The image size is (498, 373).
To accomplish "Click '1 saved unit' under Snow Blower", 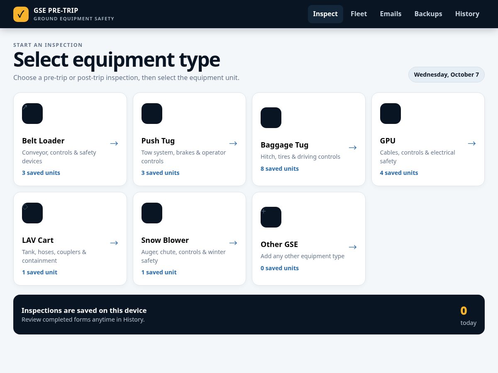I will point(159,272).
